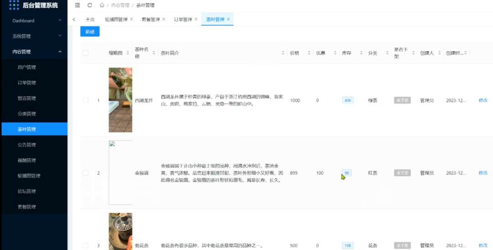Sort by 茶叶名称 column arrows
The height and width of the screenshot is (250, 493).
click(154, 53)
